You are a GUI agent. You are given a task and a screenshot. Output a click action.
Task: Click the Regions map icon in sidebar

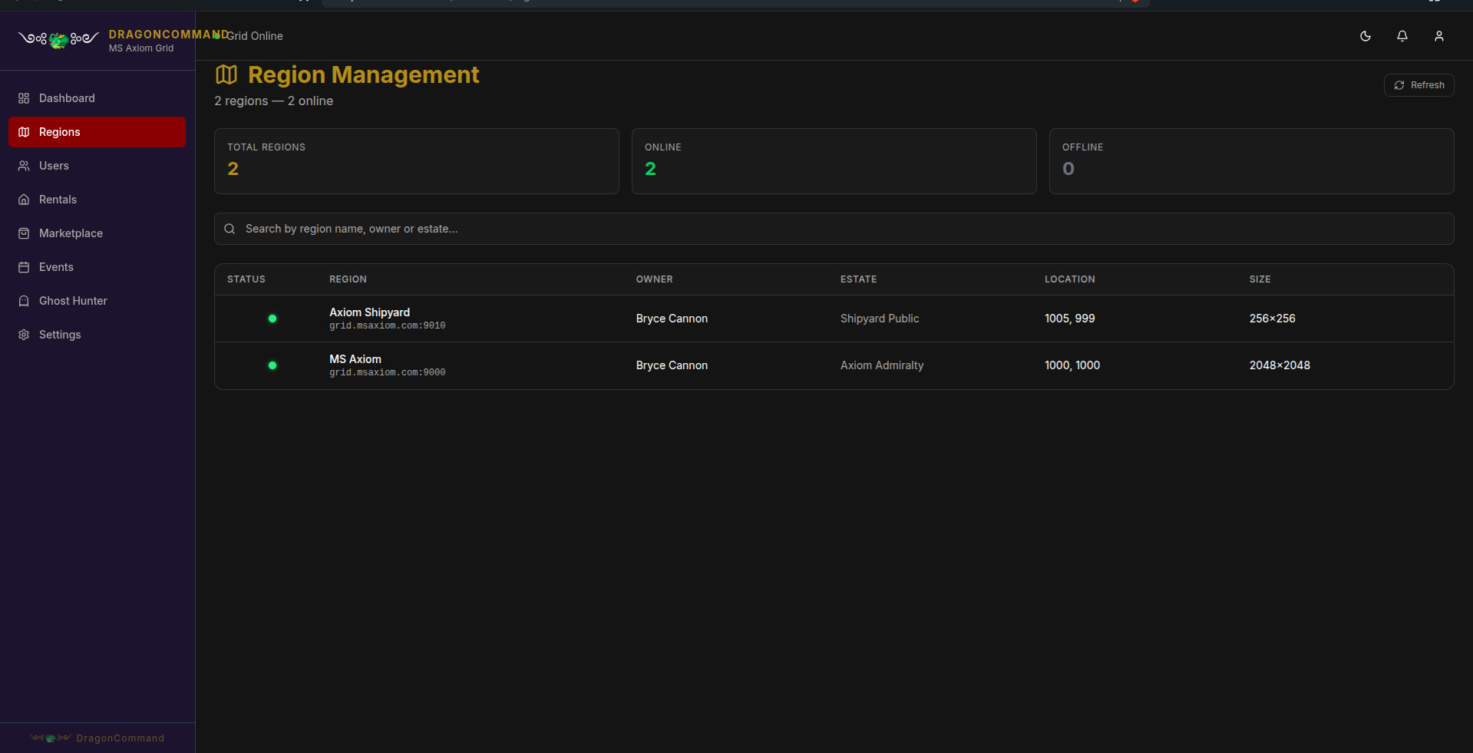coord(24,132)
